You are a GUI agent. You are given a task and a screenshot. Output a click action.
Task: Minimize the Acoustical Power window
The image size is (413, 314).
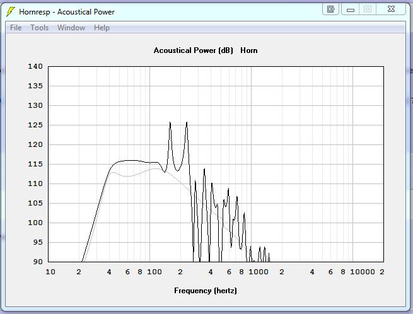(x=351, y=9)
